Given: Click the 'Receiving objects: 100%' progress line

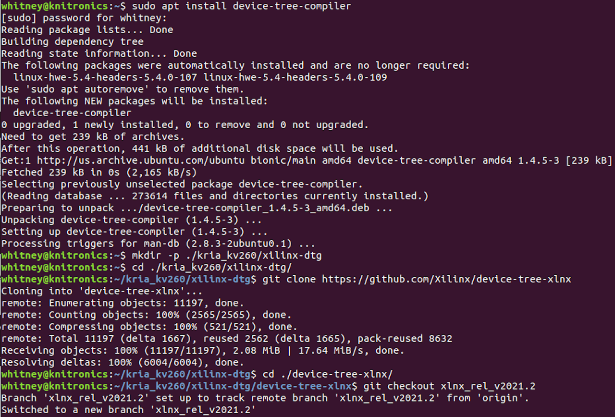Looking at the screenshot, I should pos(203,351).
